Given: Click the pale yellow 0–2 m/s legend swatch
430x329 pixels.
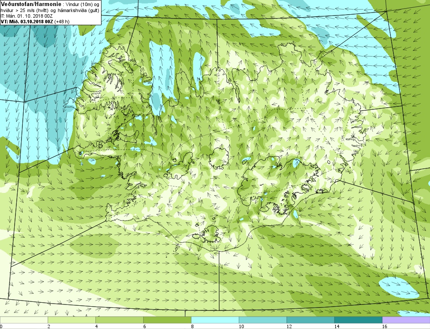Looking at the screenshot, I should tap(24, 320).
